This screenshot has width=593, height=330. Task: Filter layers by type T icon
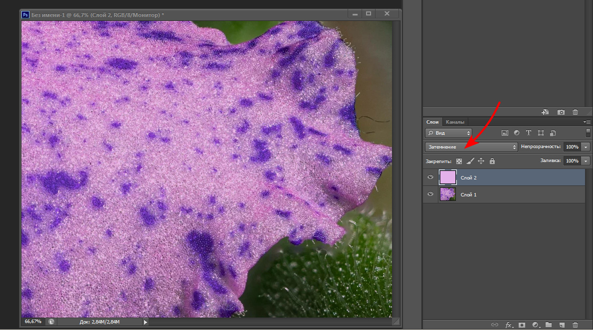(529, 133)
